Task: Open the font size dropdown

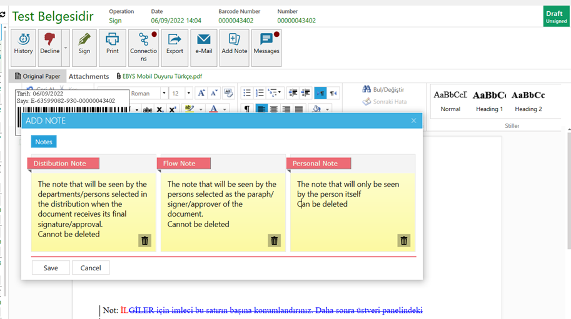Action: pos(189,94)
